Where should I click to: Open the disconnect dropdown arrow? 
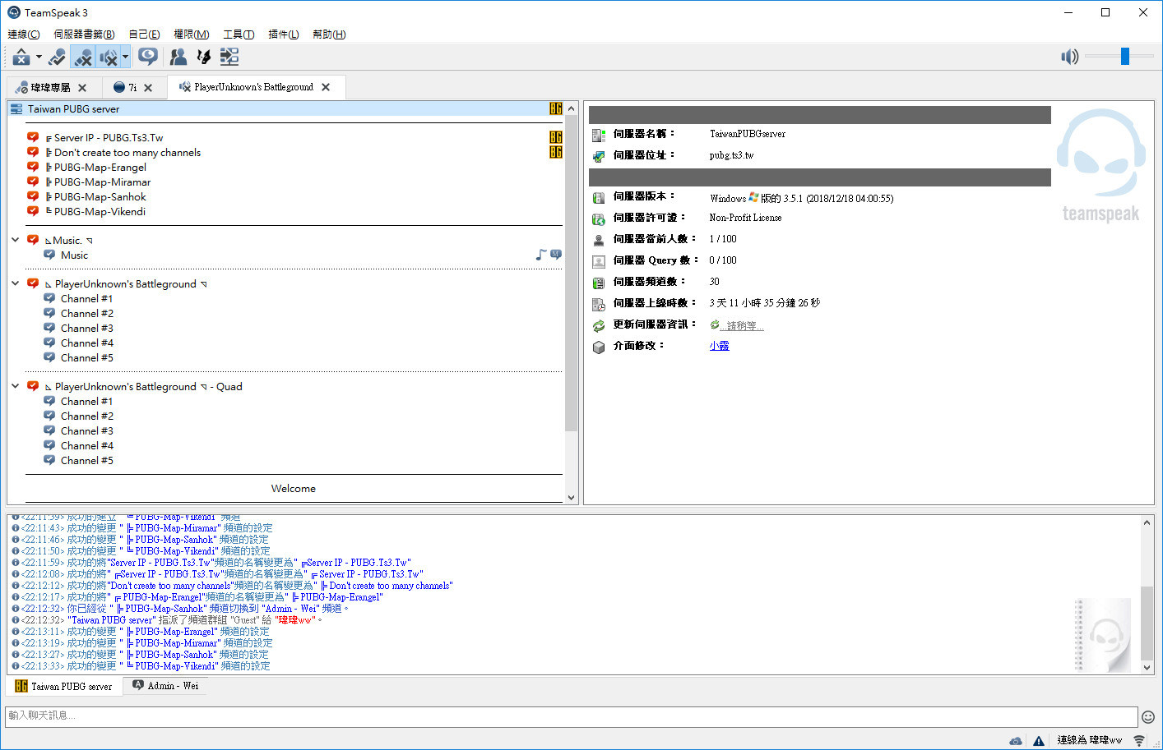pyautogui.click(x=37, y=57)
